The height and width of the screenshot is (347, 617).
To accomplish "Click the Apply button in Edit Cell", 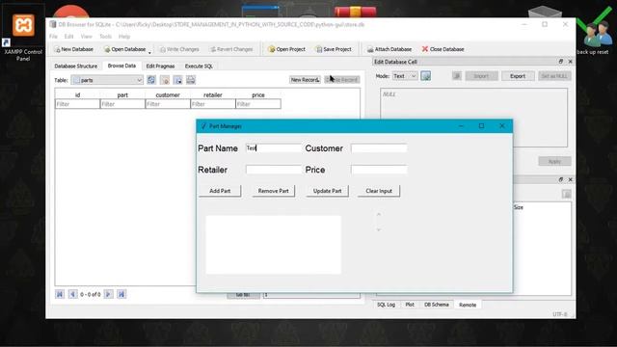I will 554,161.
